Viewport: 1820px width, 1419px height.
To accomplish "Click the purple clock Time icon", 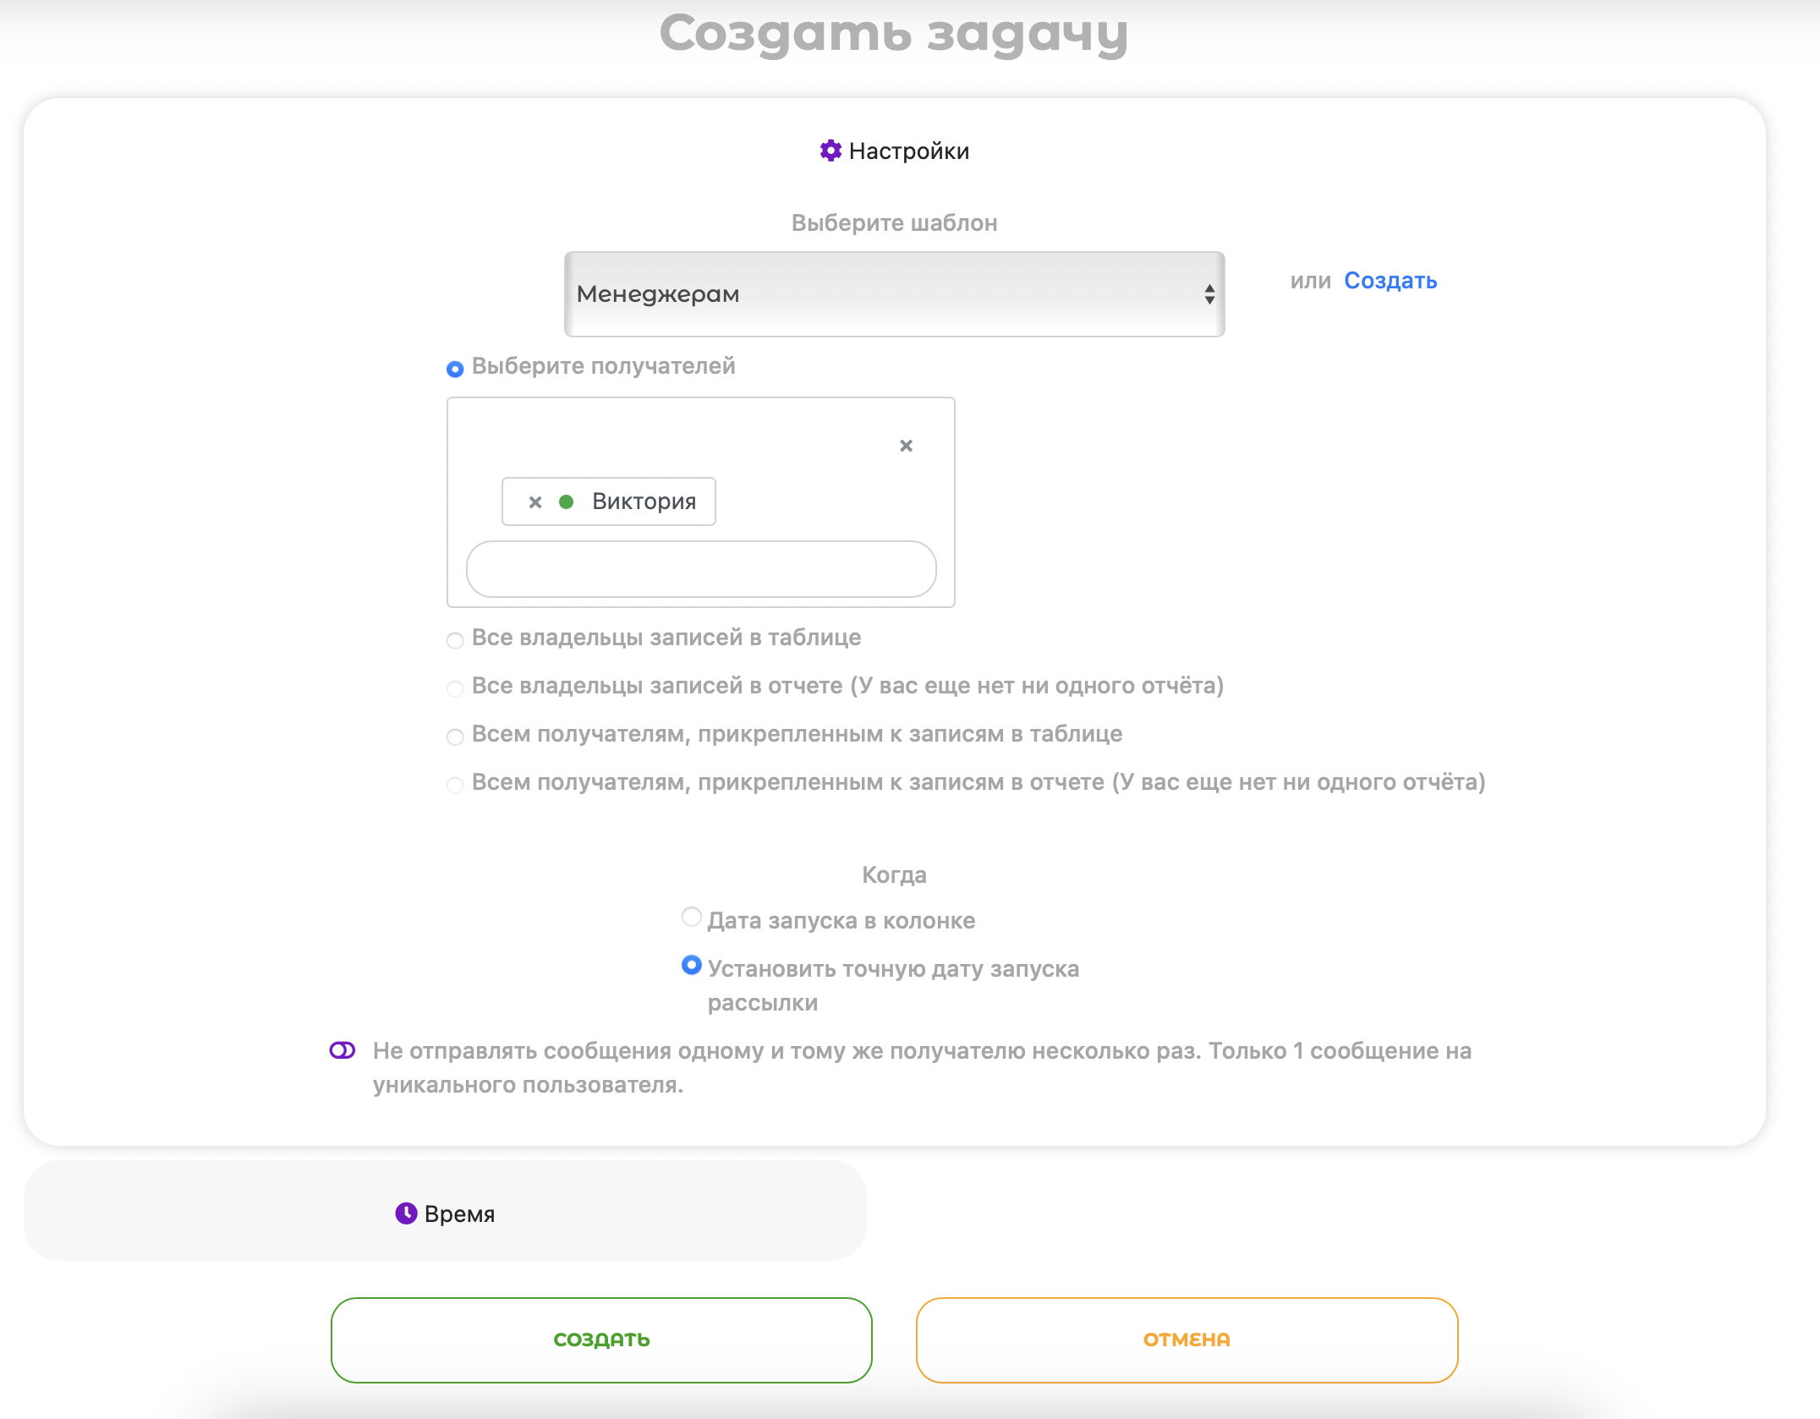I will [x=406, y=1214].
